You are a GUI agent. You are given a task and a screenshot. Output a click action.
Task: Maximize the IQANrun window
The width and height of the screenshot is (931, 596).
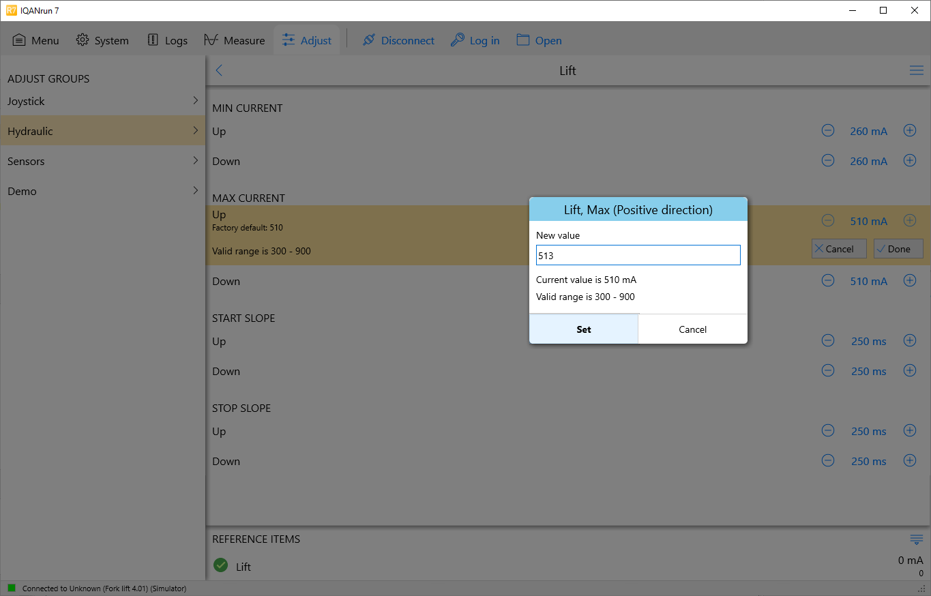tap(883, 10)
